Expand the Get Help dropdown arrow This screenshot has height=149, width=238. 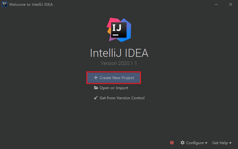point(230,143)
